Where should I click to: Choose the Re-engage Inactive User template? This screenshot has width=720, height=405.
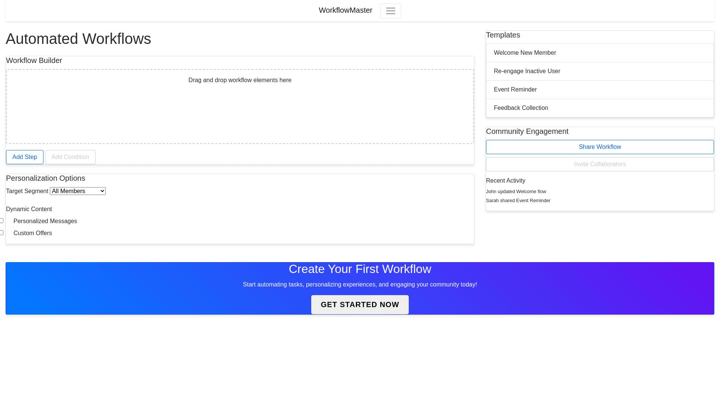click(600, 71)
